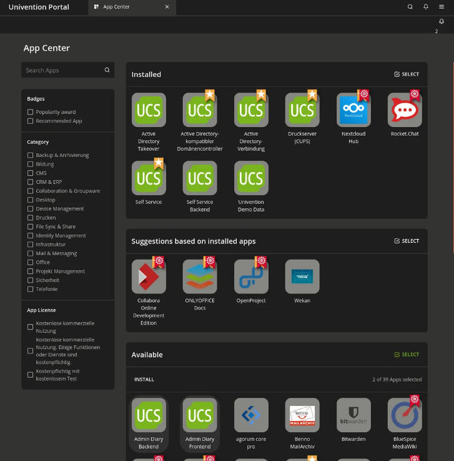Check the Office category
The image size is (454, 461).
pyautogui.click(x=30, y=262)
